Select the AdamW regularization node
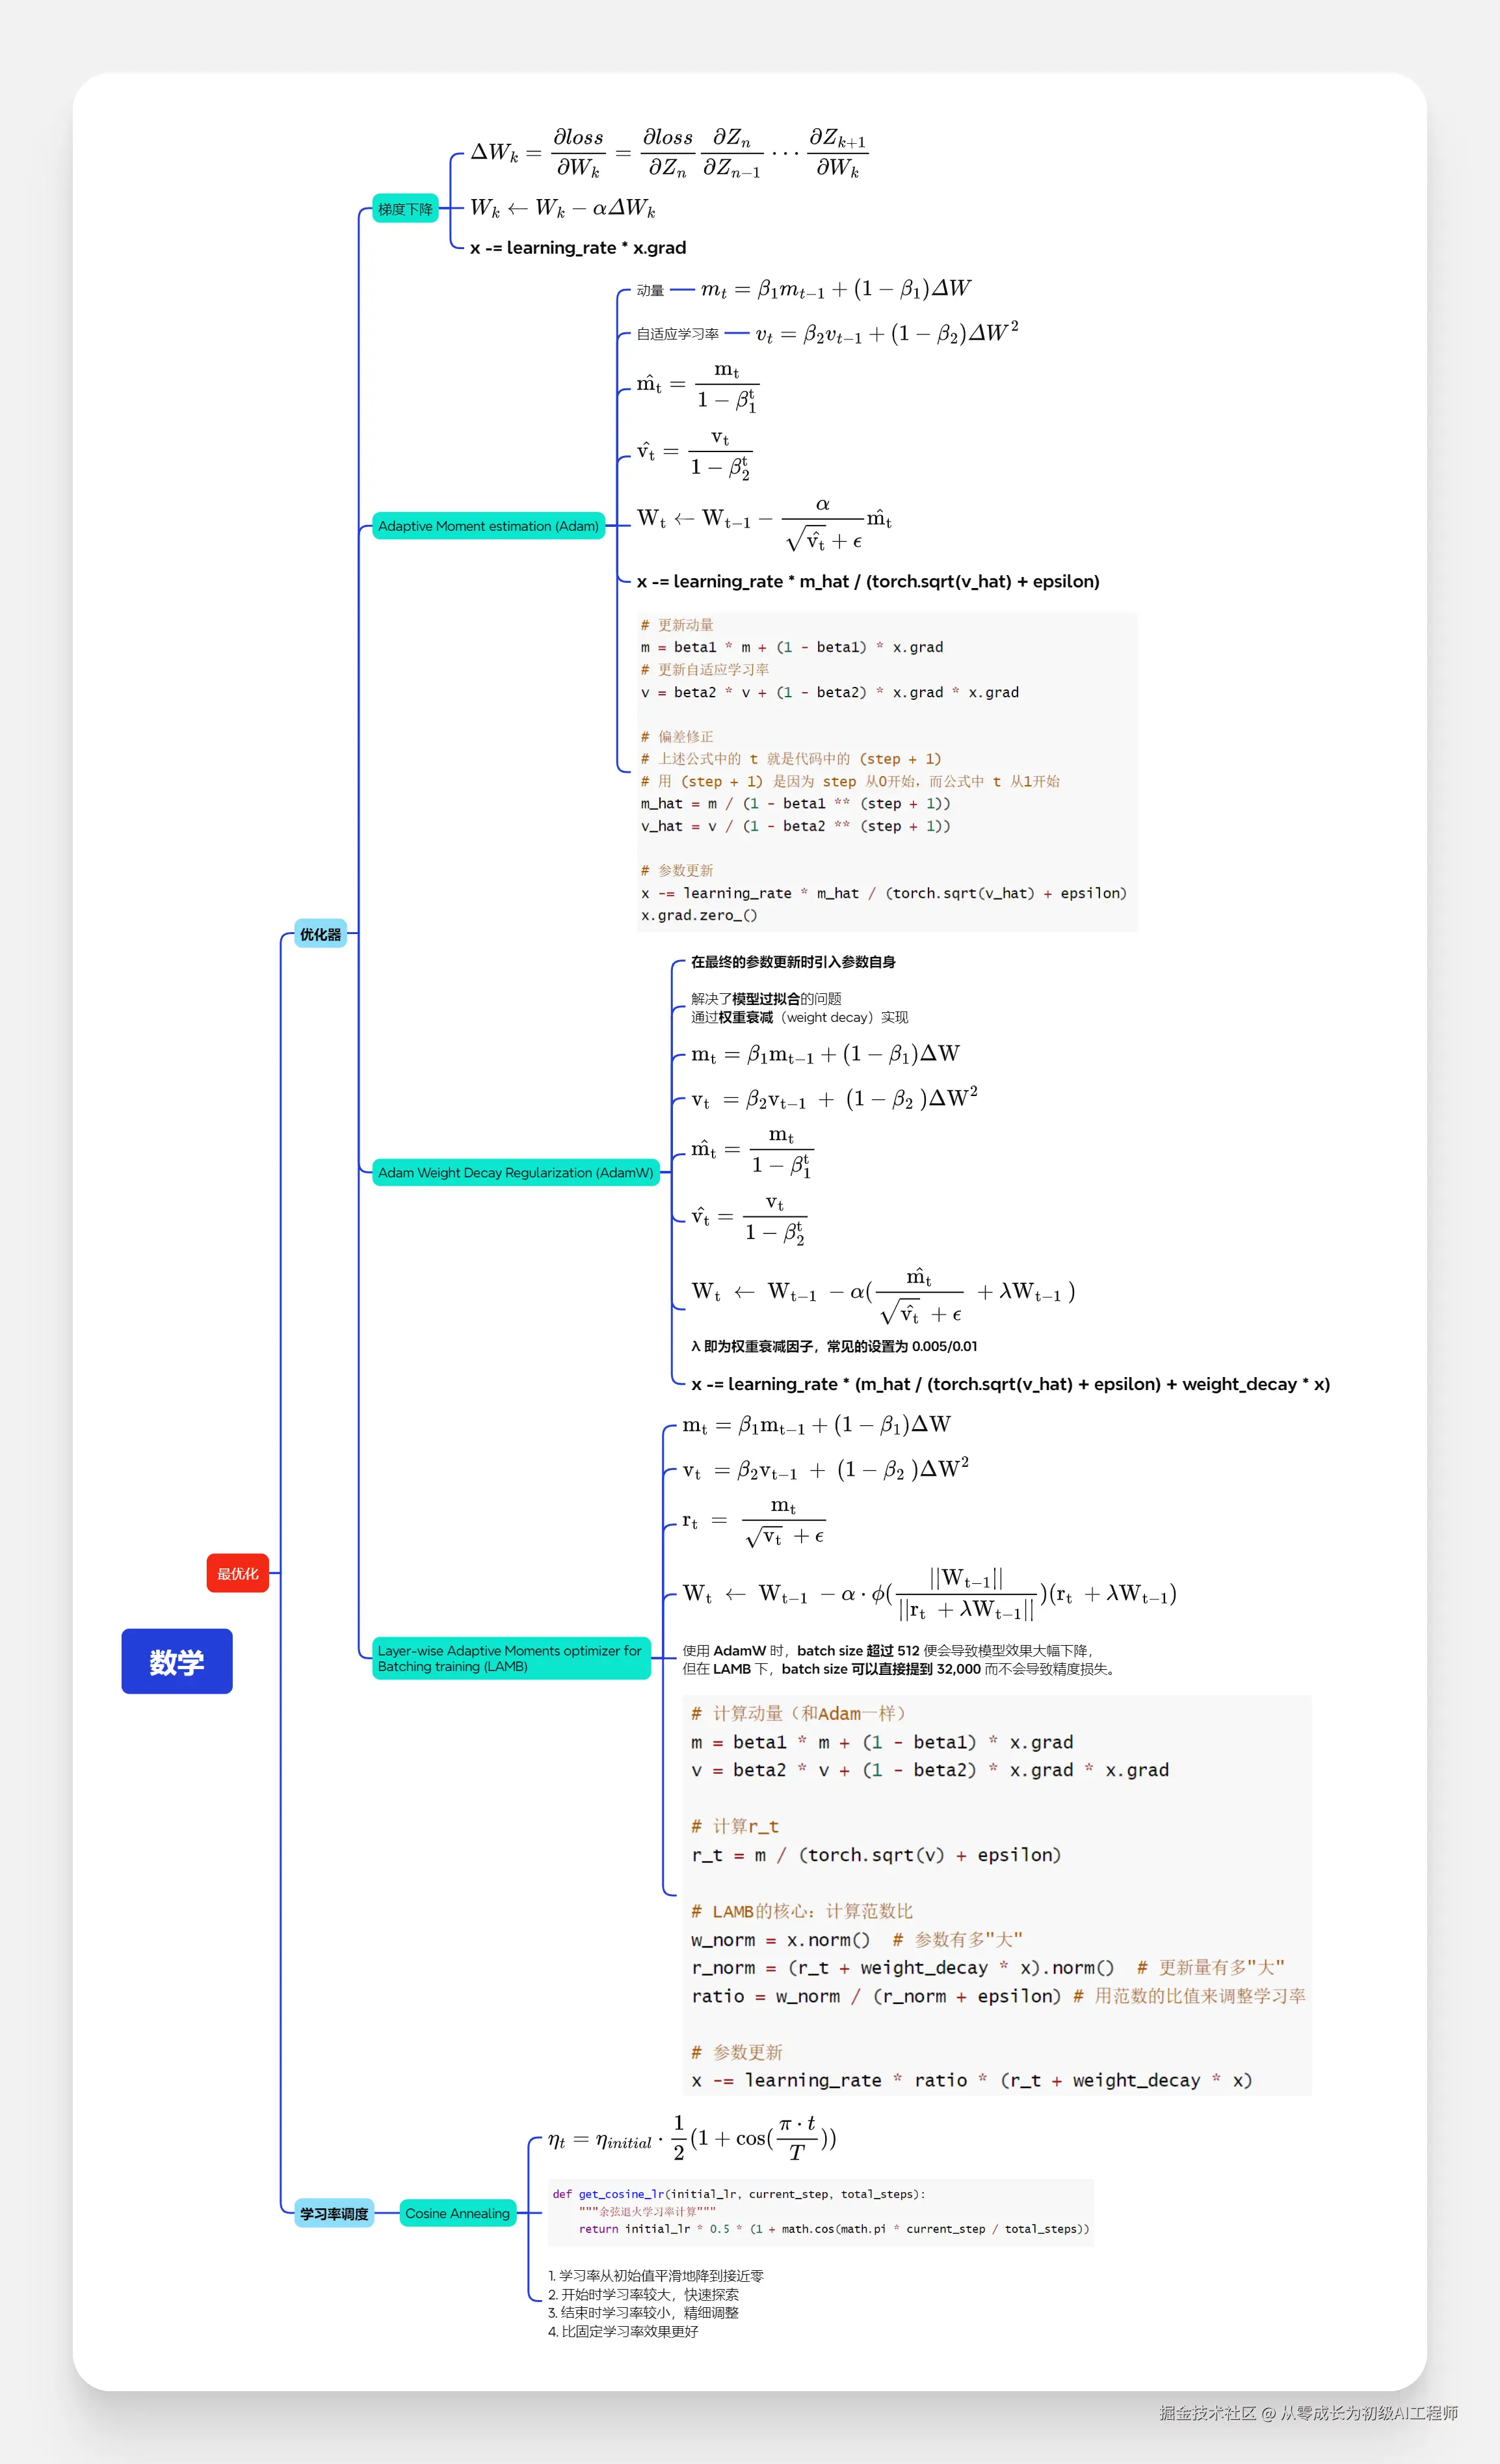The image size is (1500, 2464). 516,1172
